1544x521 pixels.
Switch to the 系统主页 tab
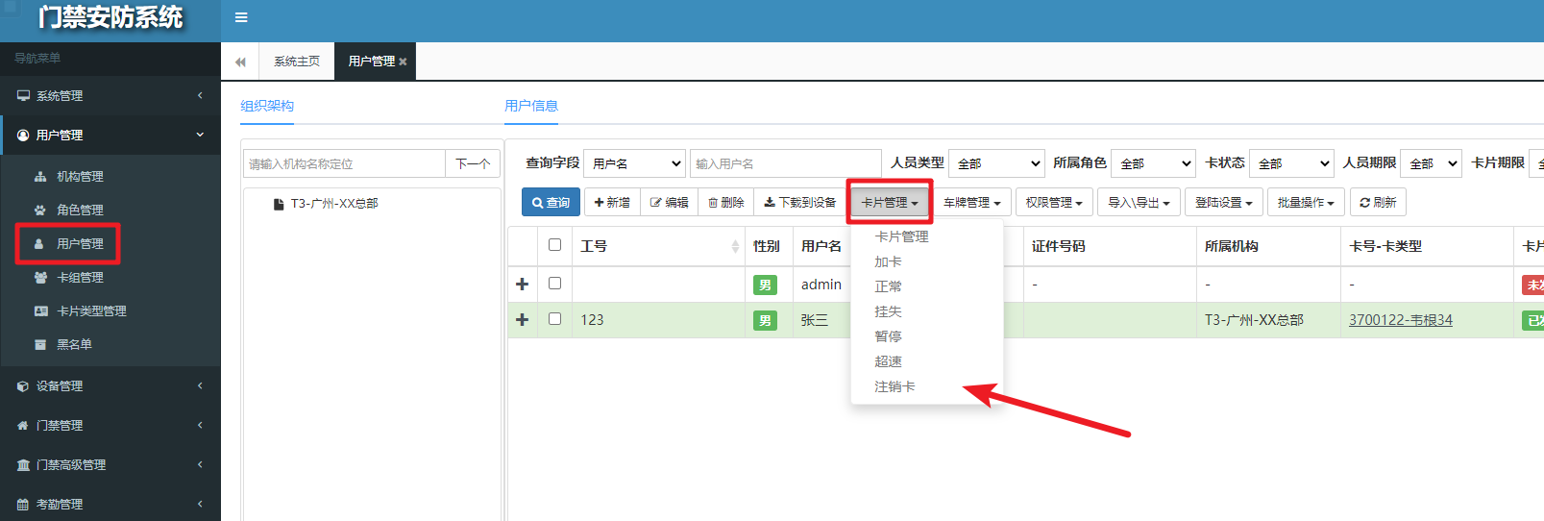click(297, 62)
